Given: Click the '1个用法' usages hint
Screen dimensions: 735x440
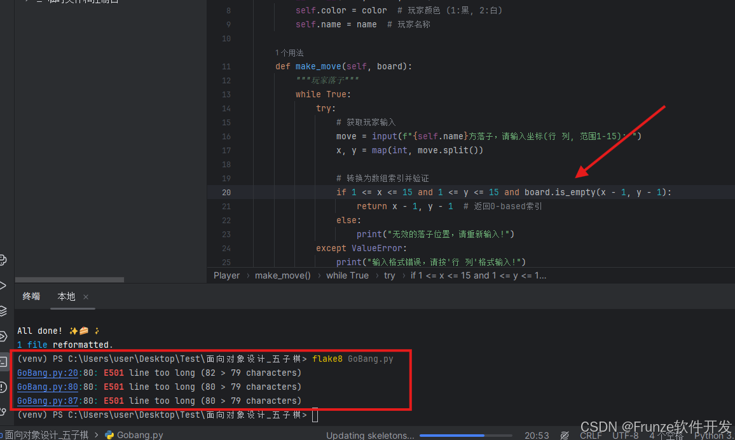Looking at the screenshot, I should [289, 53].
